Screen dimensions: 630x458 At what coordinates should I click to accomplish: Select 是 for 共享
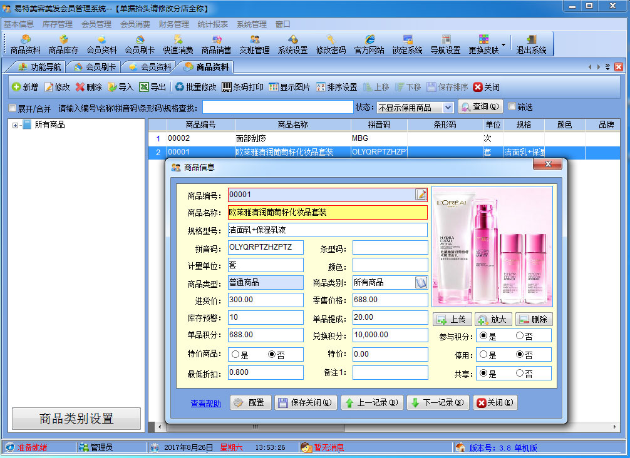tap(483, 374)
